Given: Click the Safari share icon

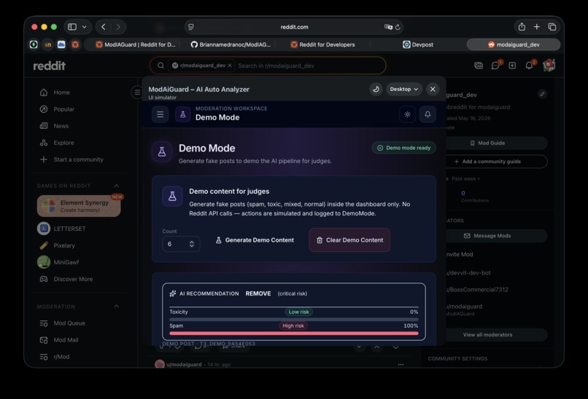Looking at the screenshot, I should point(522,27).
